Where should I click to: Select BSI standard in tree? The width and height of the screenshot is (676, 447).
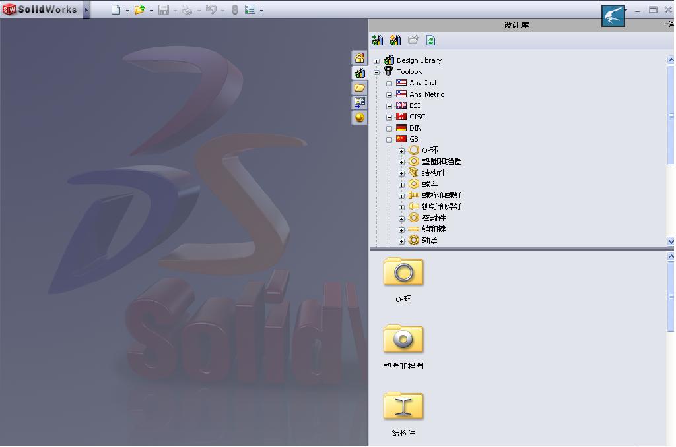415,105
